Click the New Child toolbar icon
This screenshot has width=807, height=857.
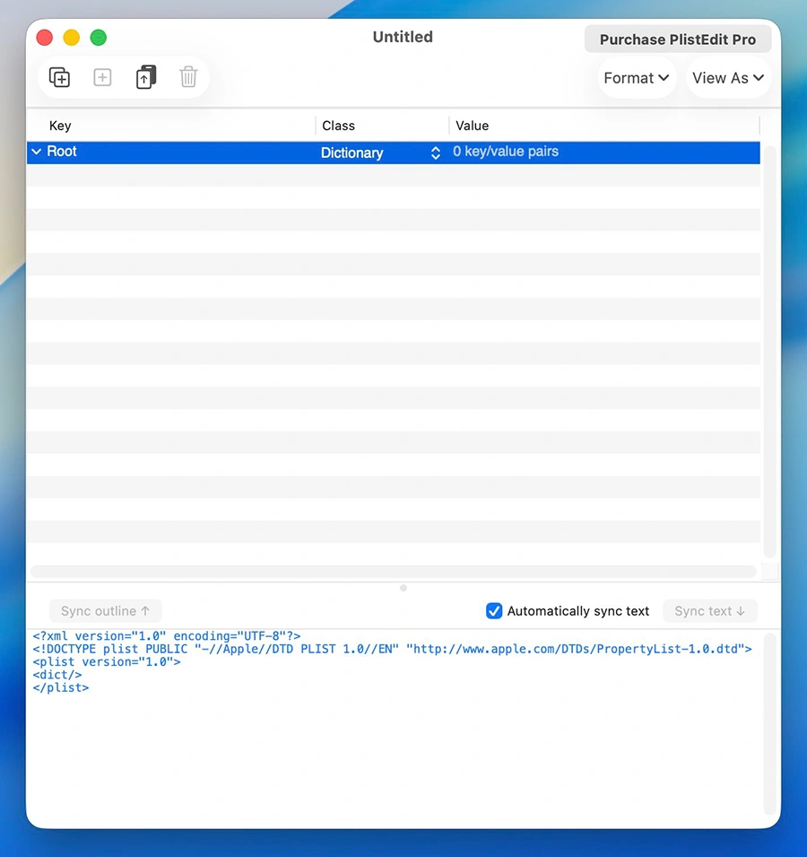(x=59, y=78)
